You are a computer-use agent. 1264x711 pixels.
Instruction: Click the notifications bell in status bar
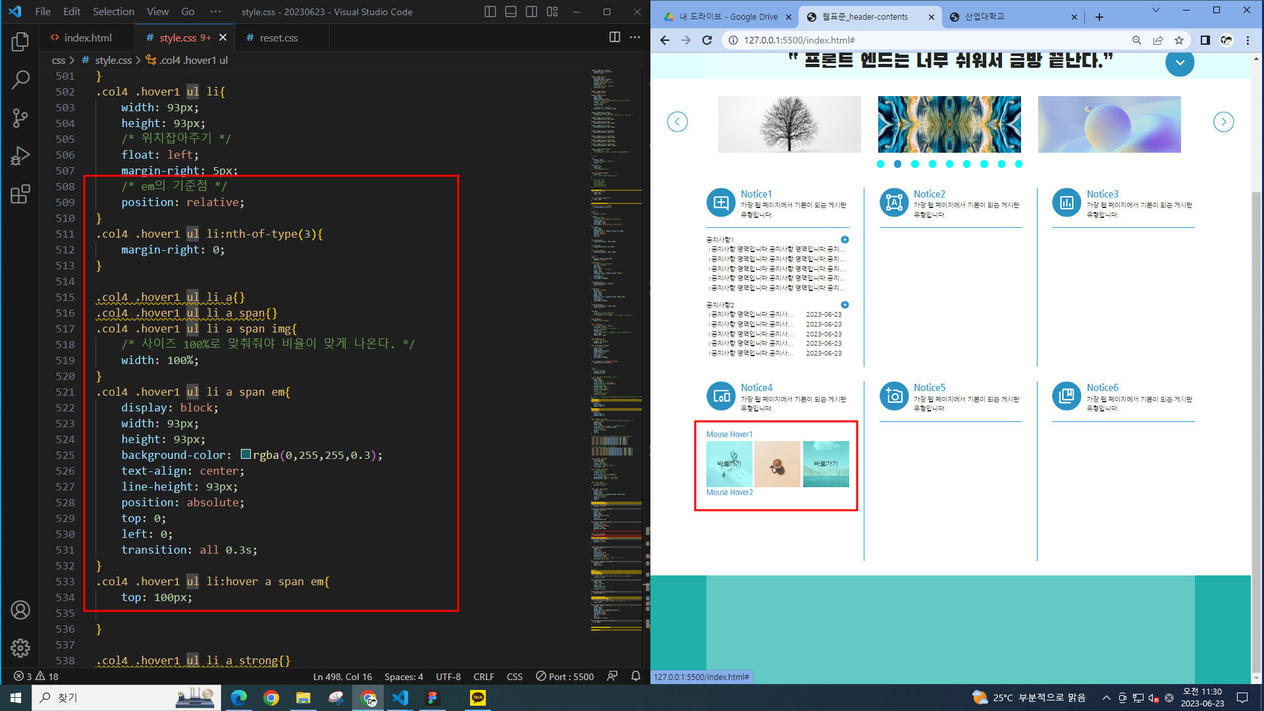[635, 676]
